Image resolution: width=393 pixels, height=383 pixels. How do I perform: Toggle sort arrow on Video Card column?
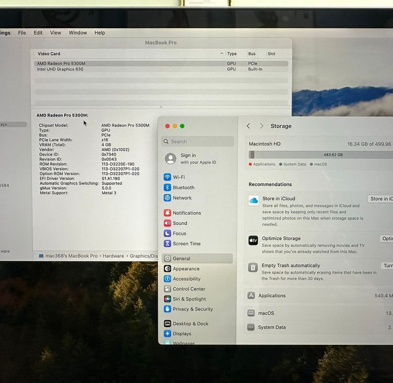tap(222, 53)
